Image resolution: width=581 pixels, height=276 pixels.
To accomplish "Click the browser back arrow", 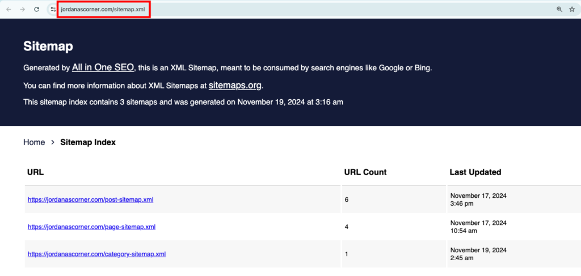I will (9, 9).
